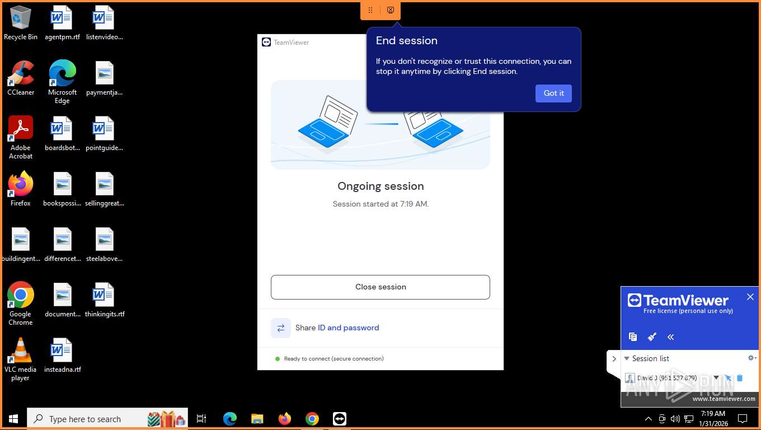Select the buildingent image file on desktop
761x430 pixels.
21,245
